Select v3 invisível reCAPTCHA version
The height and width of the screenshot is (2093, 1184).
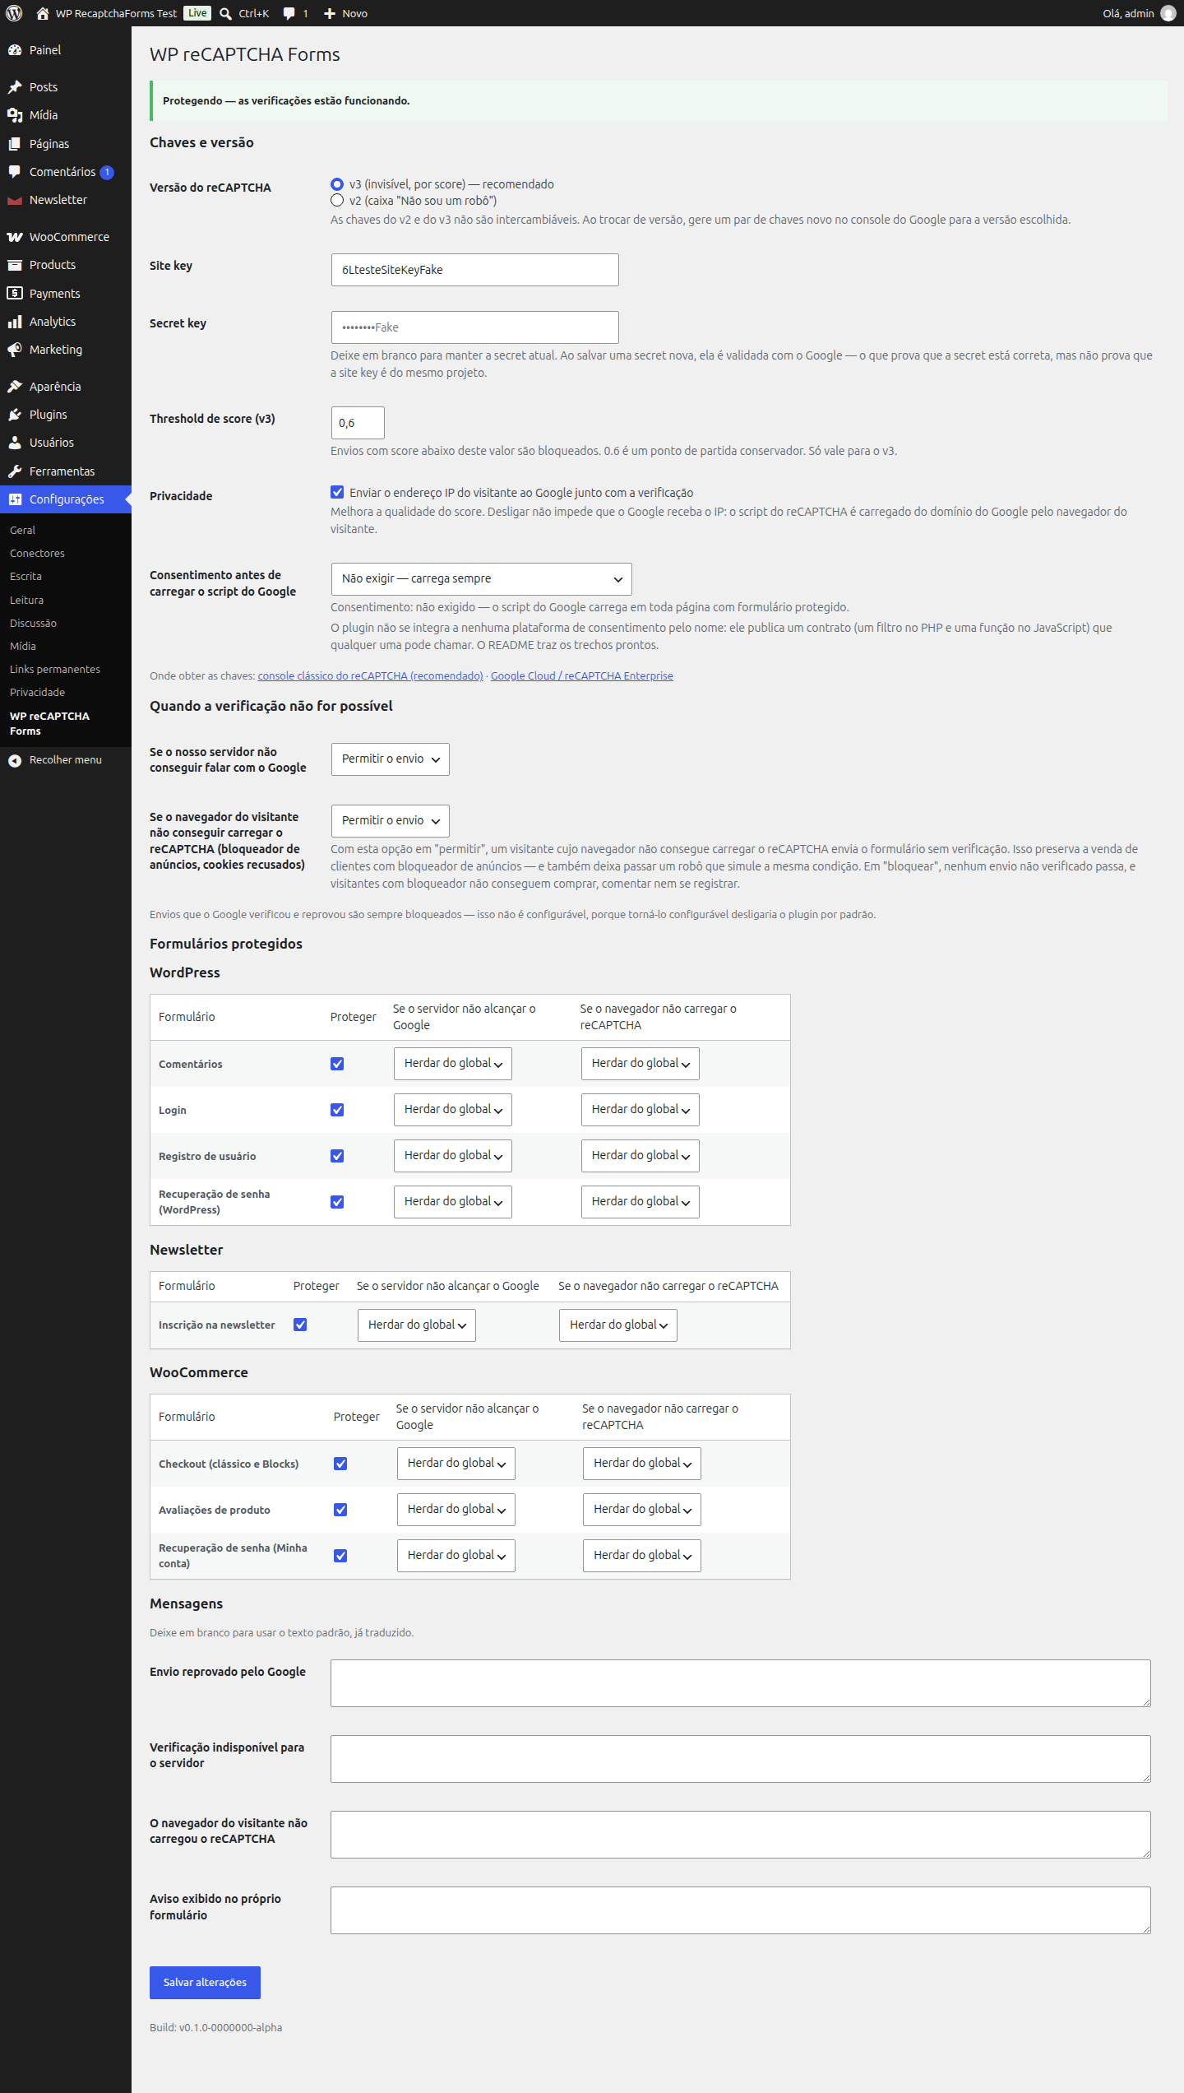337,184
